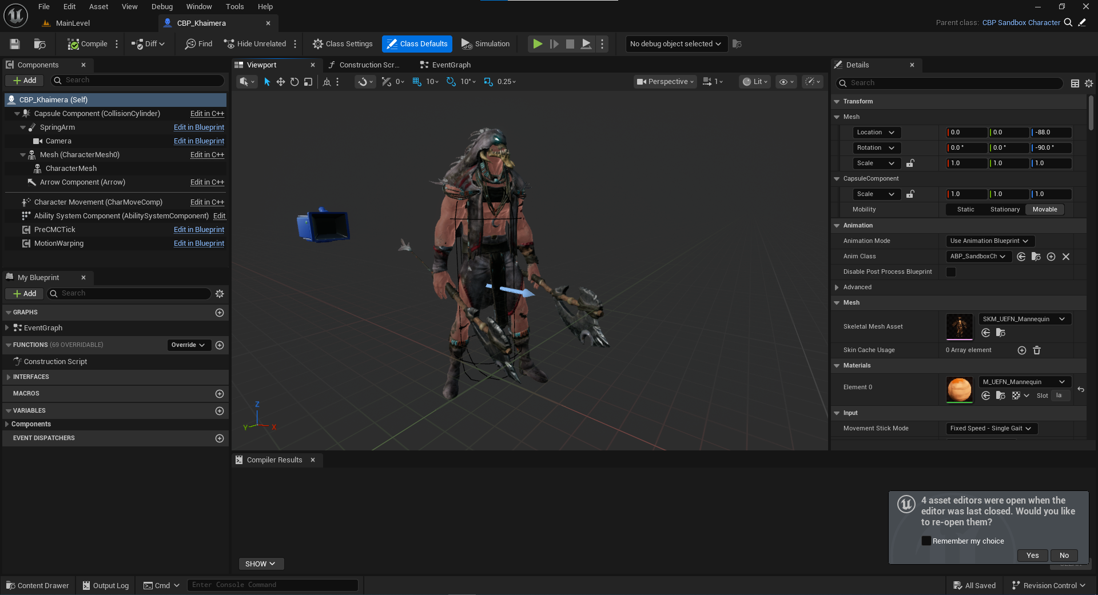The width and height of the screenshot is (1098, 595).
Task: Open Camera's Edit in Blueprint link
Action: point(199,141)
